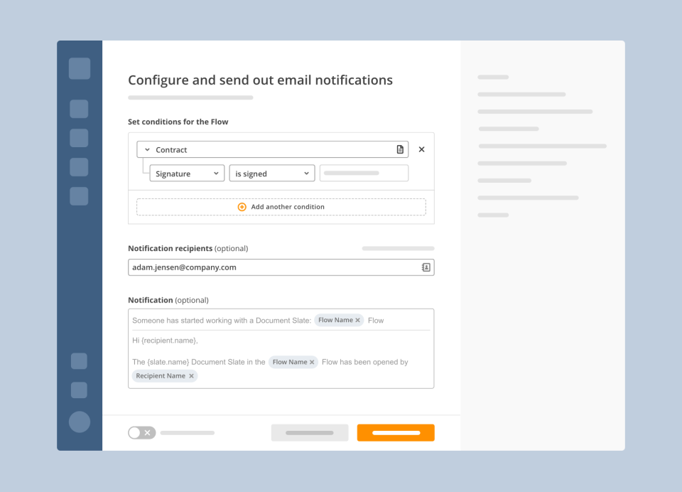Viewport: 682px width, 492px height.
Task: Select the fifth sidebar navigation icon
Action: pos(79,196)
